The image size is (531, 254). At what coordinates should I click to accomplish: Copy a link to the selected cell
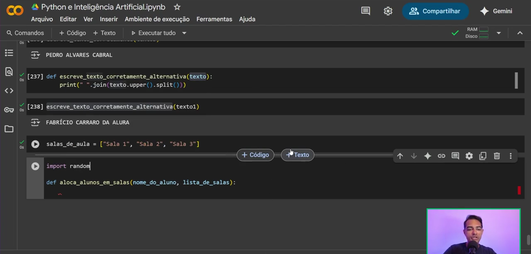441,156
